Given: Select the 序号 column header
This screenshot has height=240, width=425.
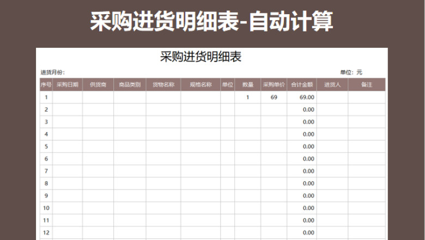Looking at the screenshot, I should 46,84.
